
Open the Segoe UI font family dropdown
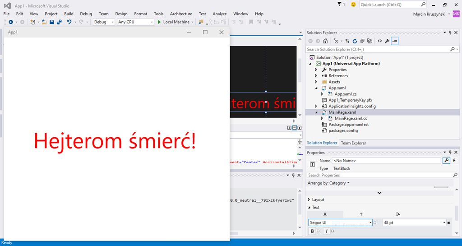point(370,223)
